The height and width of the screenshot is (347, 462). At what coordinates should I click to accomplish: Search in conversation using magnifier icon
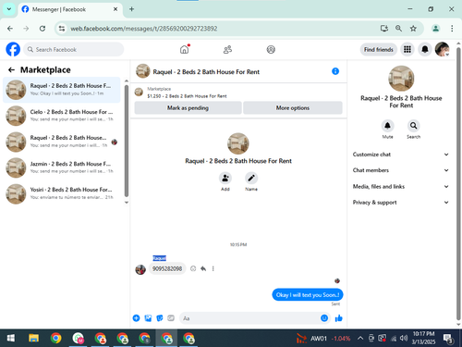click(413, 126)
